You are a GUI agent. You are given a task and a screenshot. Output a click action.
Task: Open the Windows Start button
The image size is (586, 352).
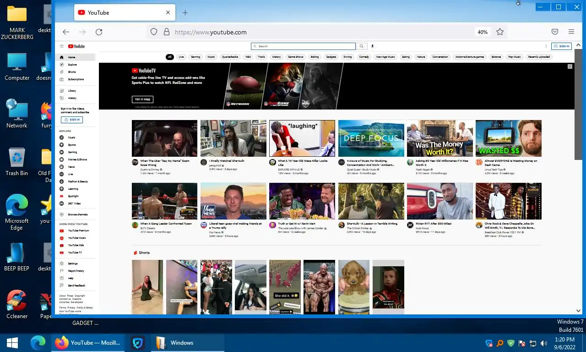pyautogui.click(x=12, y=343)
